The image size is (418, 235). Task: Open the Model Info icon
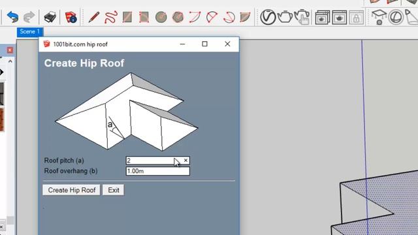[71, 17]
